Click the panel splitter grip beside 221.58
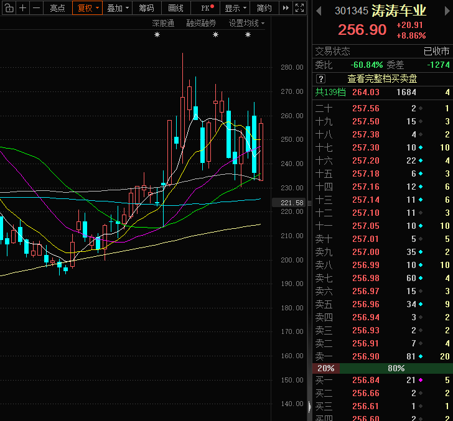453x421 pixels. 309,203
